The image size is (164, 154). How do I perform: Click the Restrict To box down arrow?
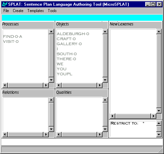coord(159,134)
